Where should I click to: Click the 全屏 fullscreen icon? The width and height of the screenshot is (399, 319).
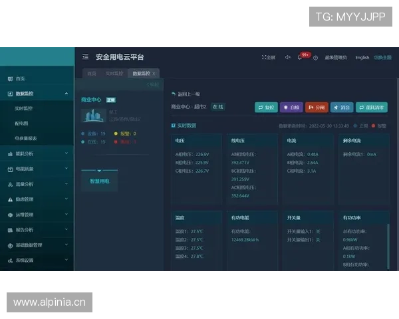(x=264, y=57)
